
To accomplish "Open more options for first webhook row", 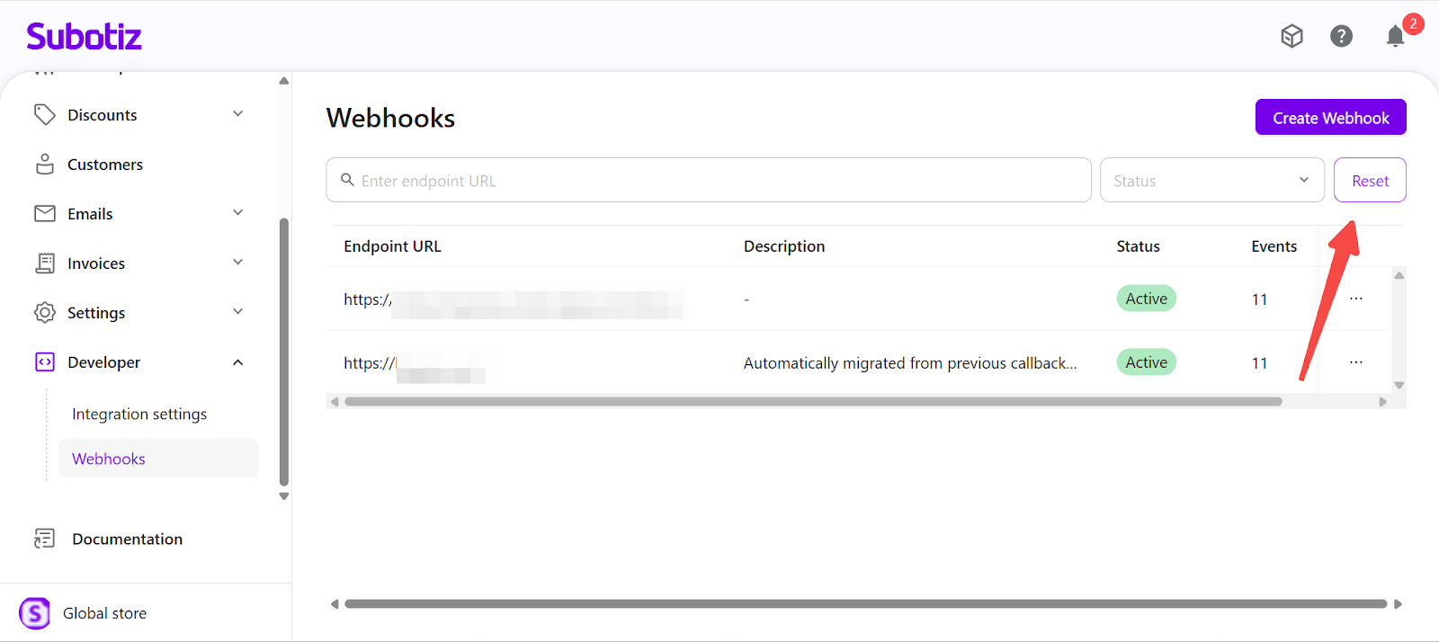I will [1355, 299].
